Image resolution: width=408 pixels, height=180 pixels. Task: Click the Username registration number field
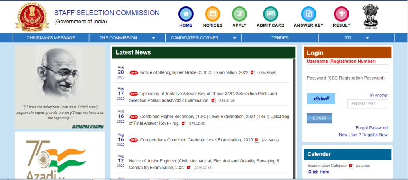(x=347, y=68)
